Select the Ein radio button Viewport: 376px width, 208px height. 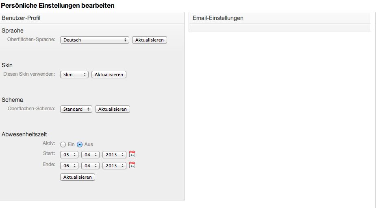pos(63,145)
